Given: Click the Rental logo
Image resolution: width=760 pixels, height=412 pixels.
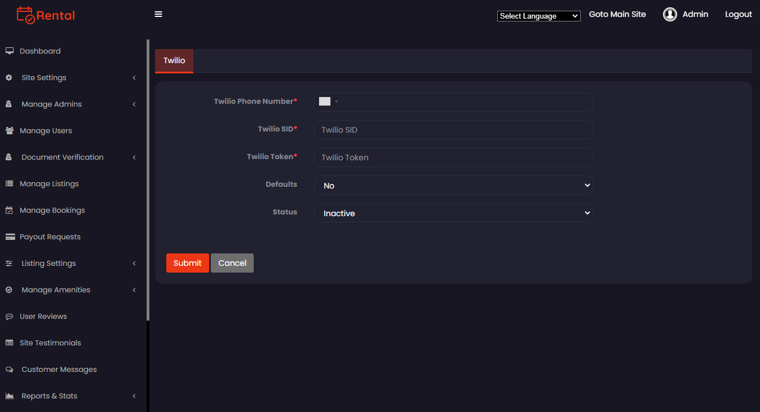Looking at the screenshot, I should (x=46, y=15).
